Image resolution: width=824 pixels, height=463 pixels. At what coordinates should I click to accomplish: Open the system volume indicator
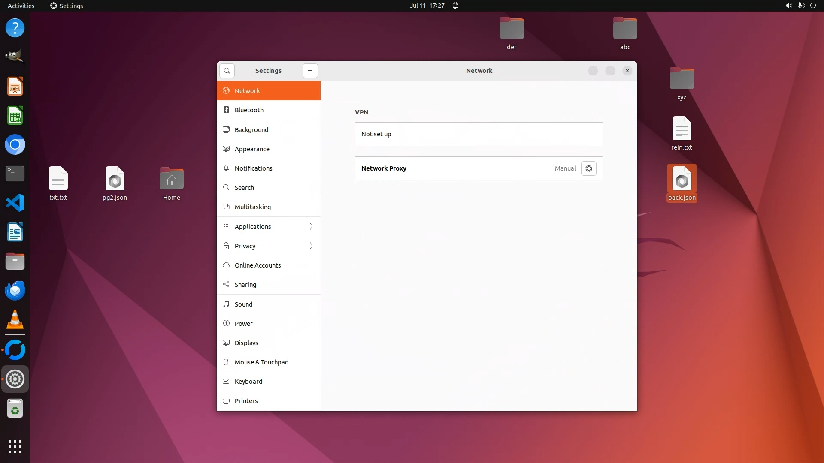pyautogui.click(x=788, y=6)
